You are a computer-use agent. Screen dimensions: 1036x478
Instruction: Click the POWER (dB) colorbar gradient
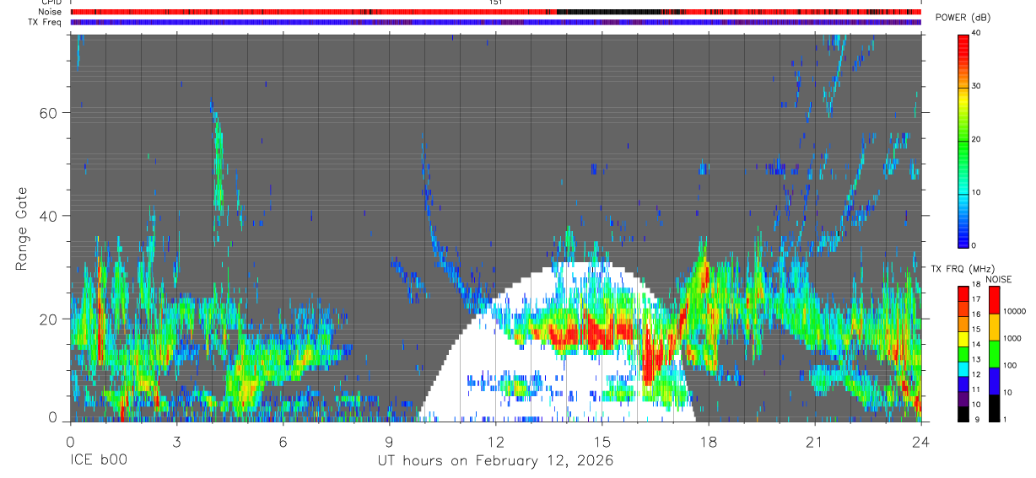(963, 140)
